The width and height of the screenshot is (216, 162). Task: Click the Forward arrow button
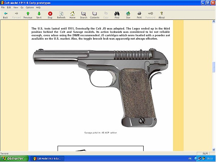(x=17, y=15)
